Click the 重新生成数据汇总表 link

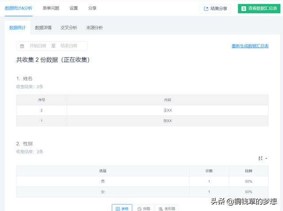(250, 46)
